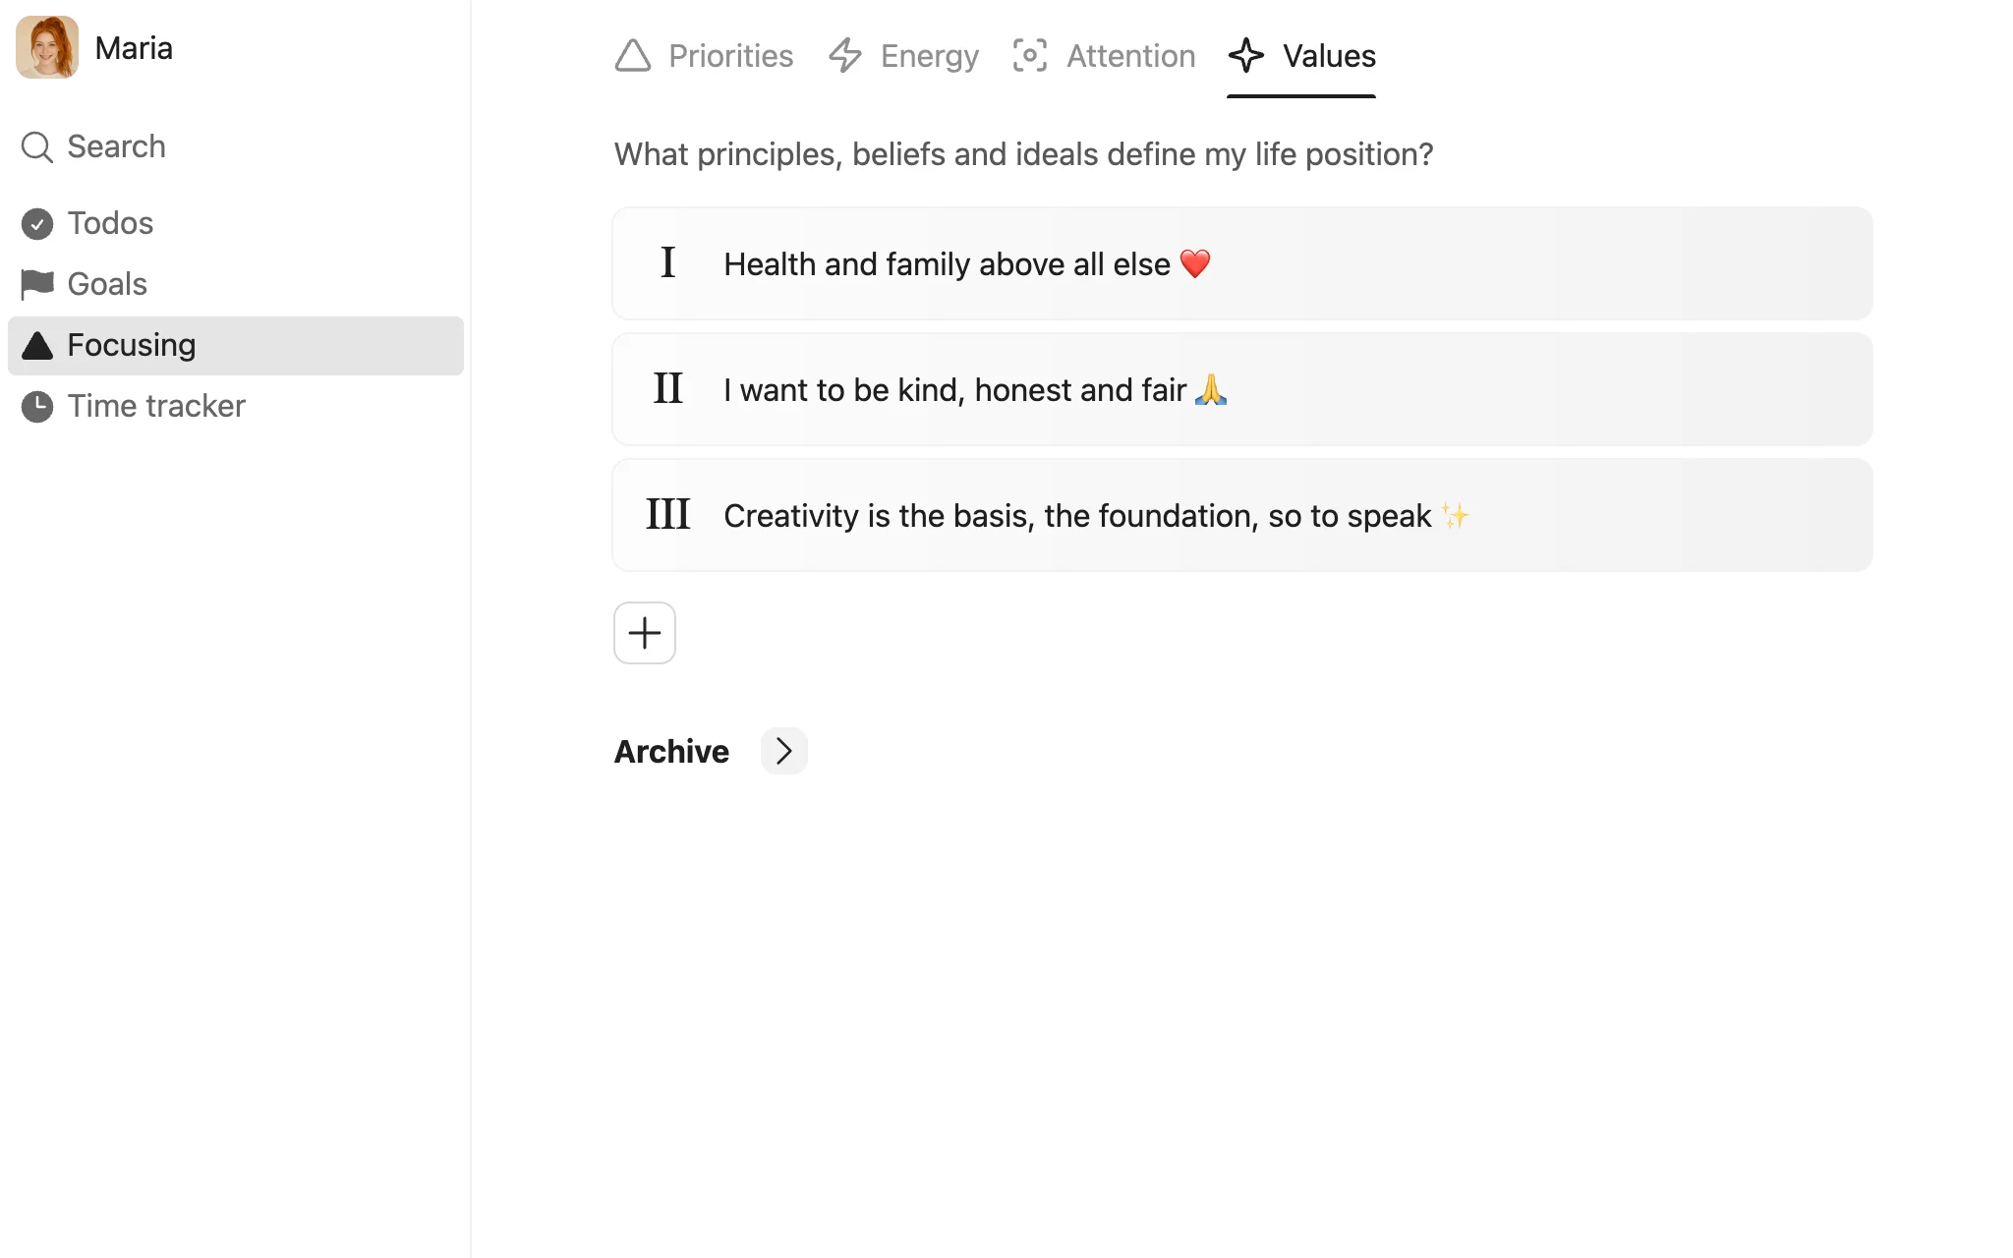Click the Priorities triangle icon

pyautogui.click(x=633, y=56)
